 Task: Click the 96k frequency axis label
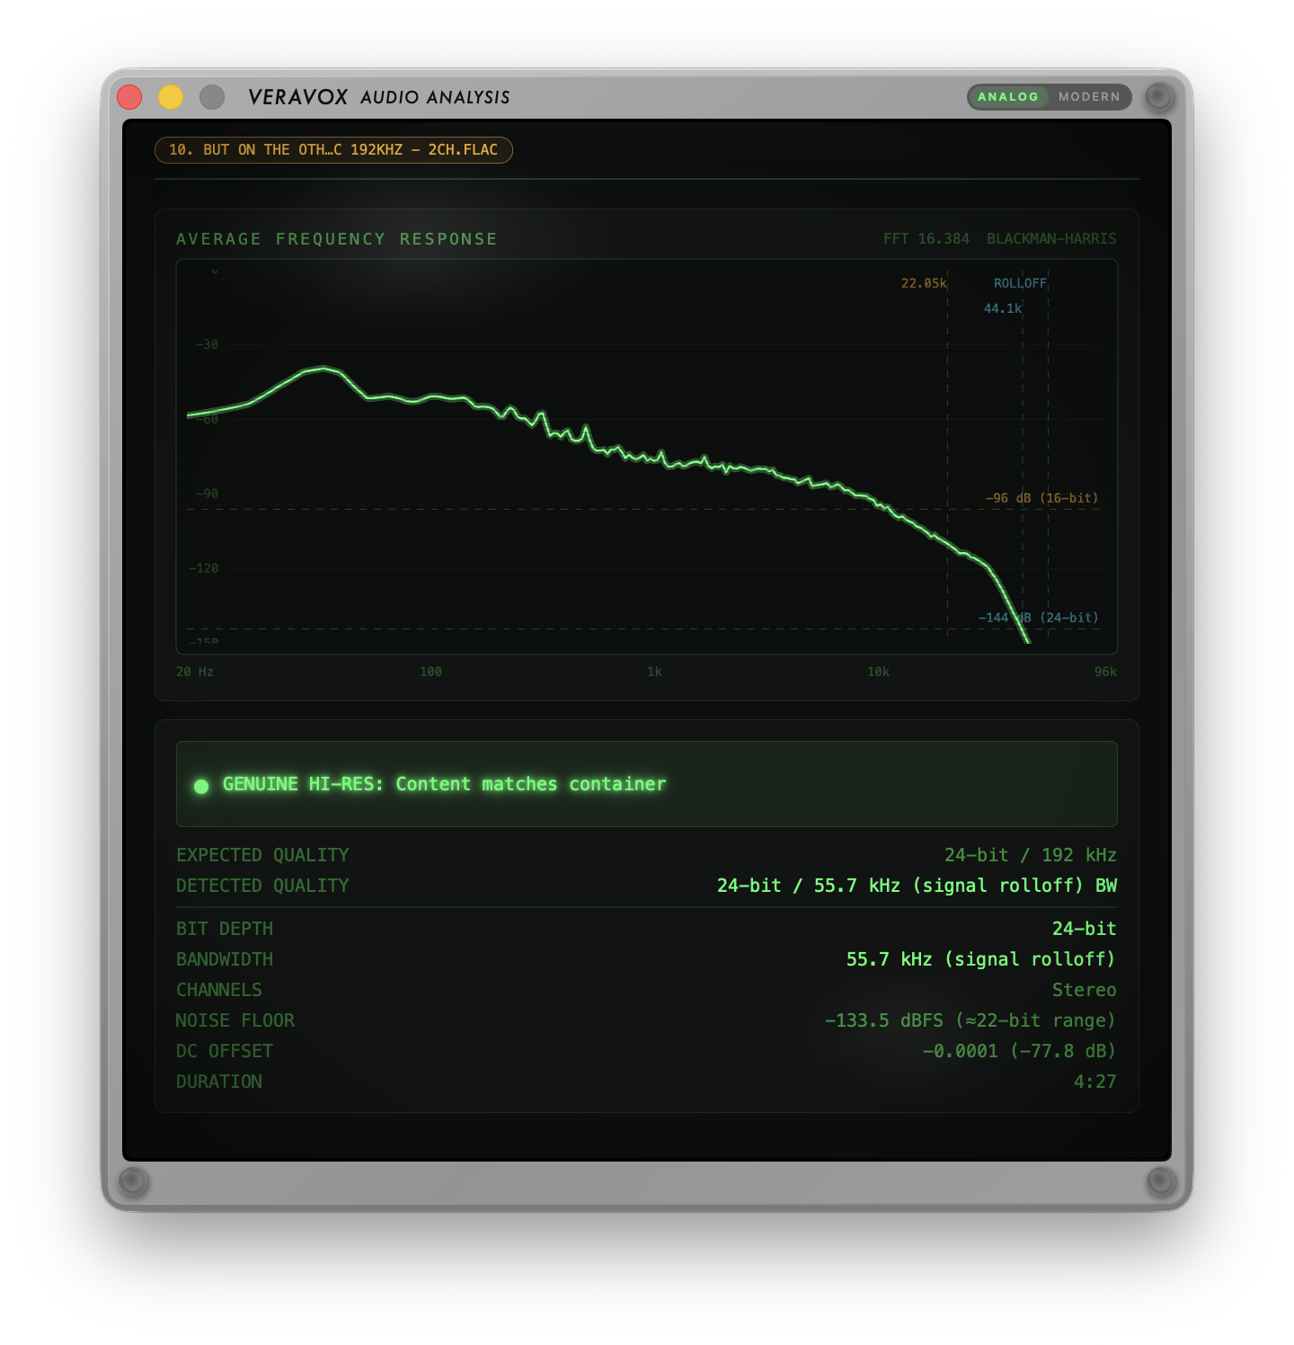(x=1105, y=672)
